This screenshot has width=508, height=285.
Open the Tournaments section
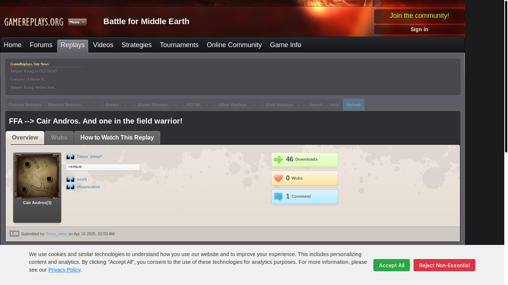tap(179, 45)
